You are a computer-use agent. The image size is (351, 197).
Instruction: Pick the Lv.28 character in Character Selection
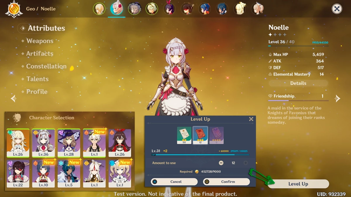point(69,143)
